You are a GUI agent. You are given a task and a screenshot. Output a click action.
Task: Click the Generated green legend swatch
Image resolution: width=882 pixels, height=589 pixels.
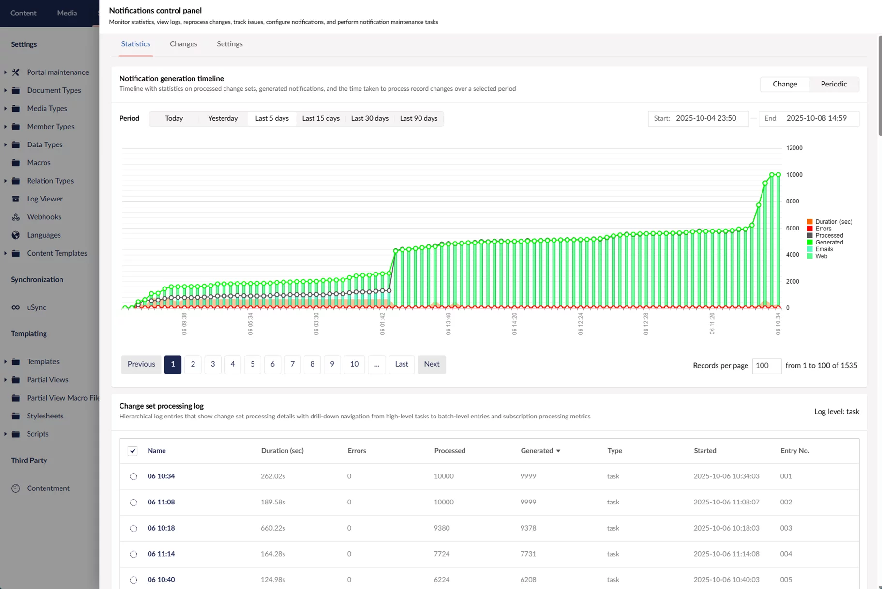[x=809, y=243]
